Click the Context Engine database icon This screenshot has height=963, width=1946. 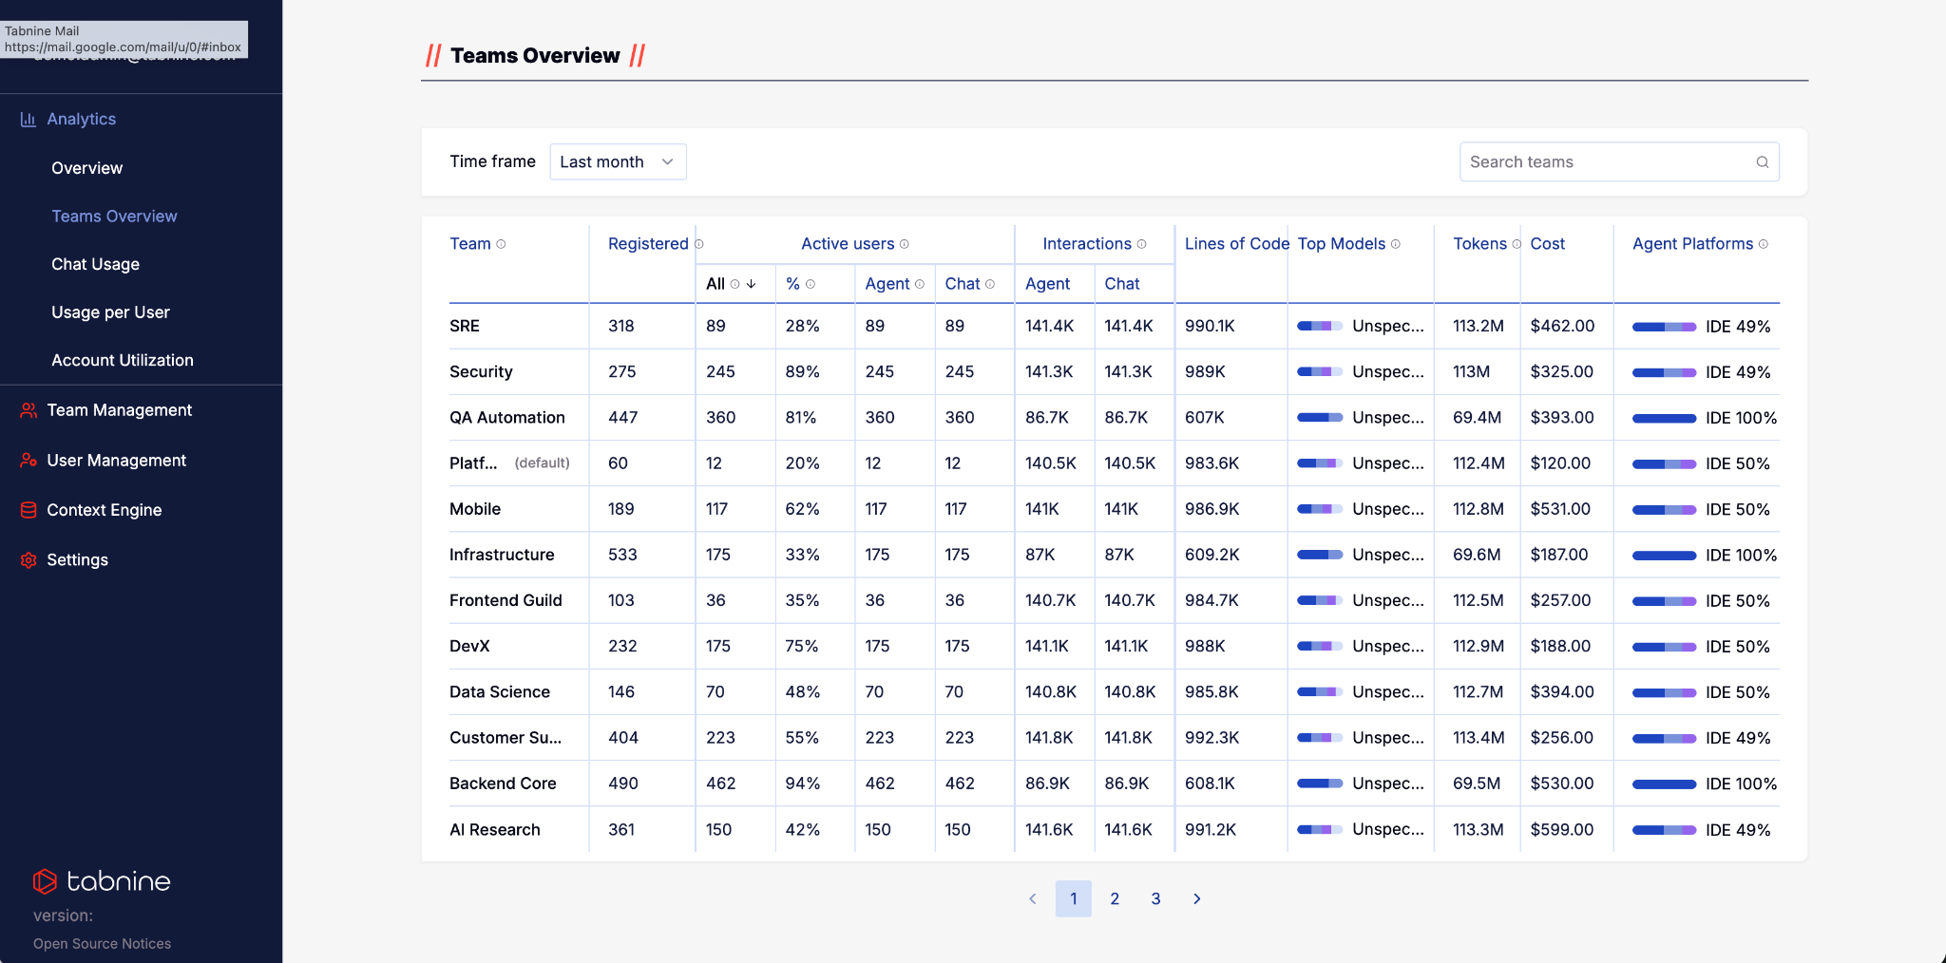[x=29, y=510]
